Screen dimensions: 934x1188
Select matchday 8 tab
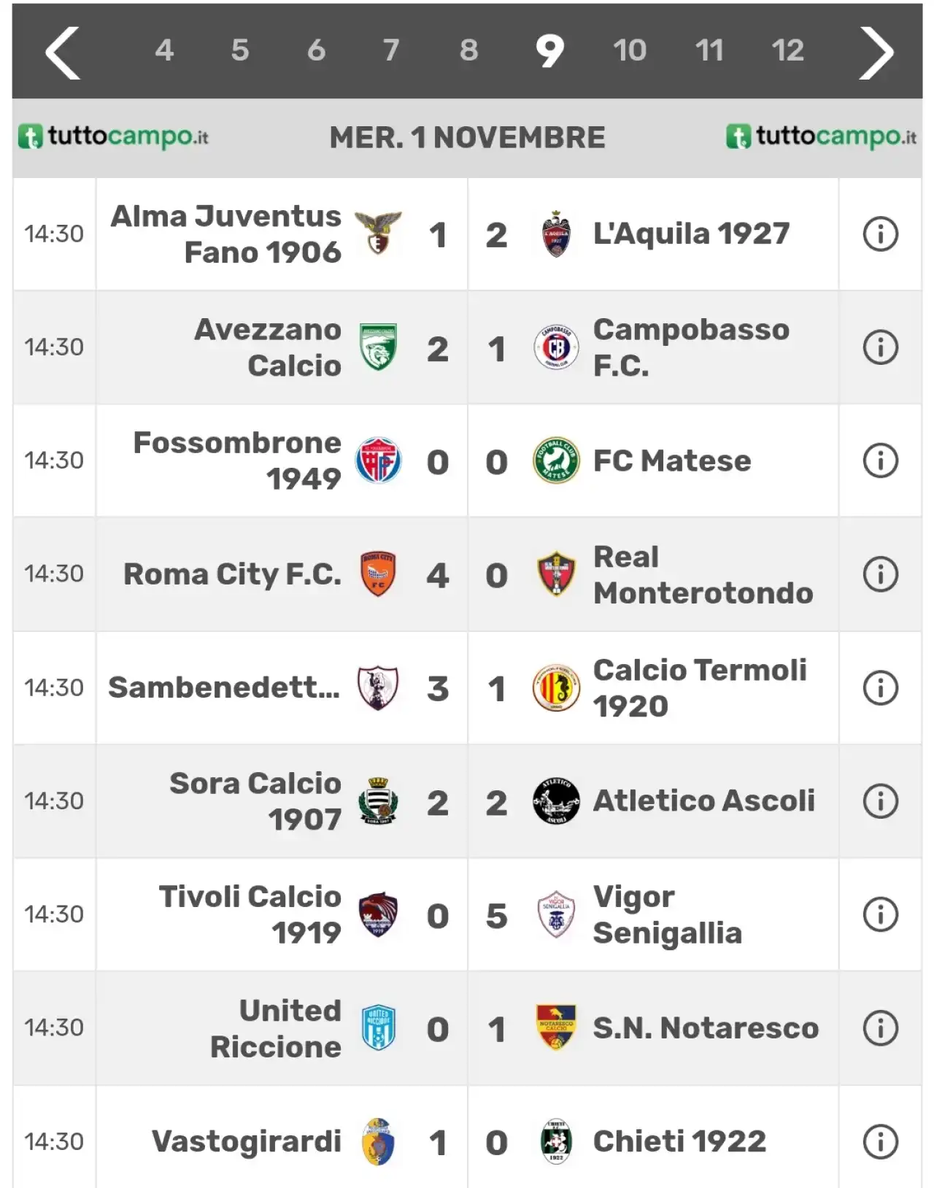[x=468, y=50]
